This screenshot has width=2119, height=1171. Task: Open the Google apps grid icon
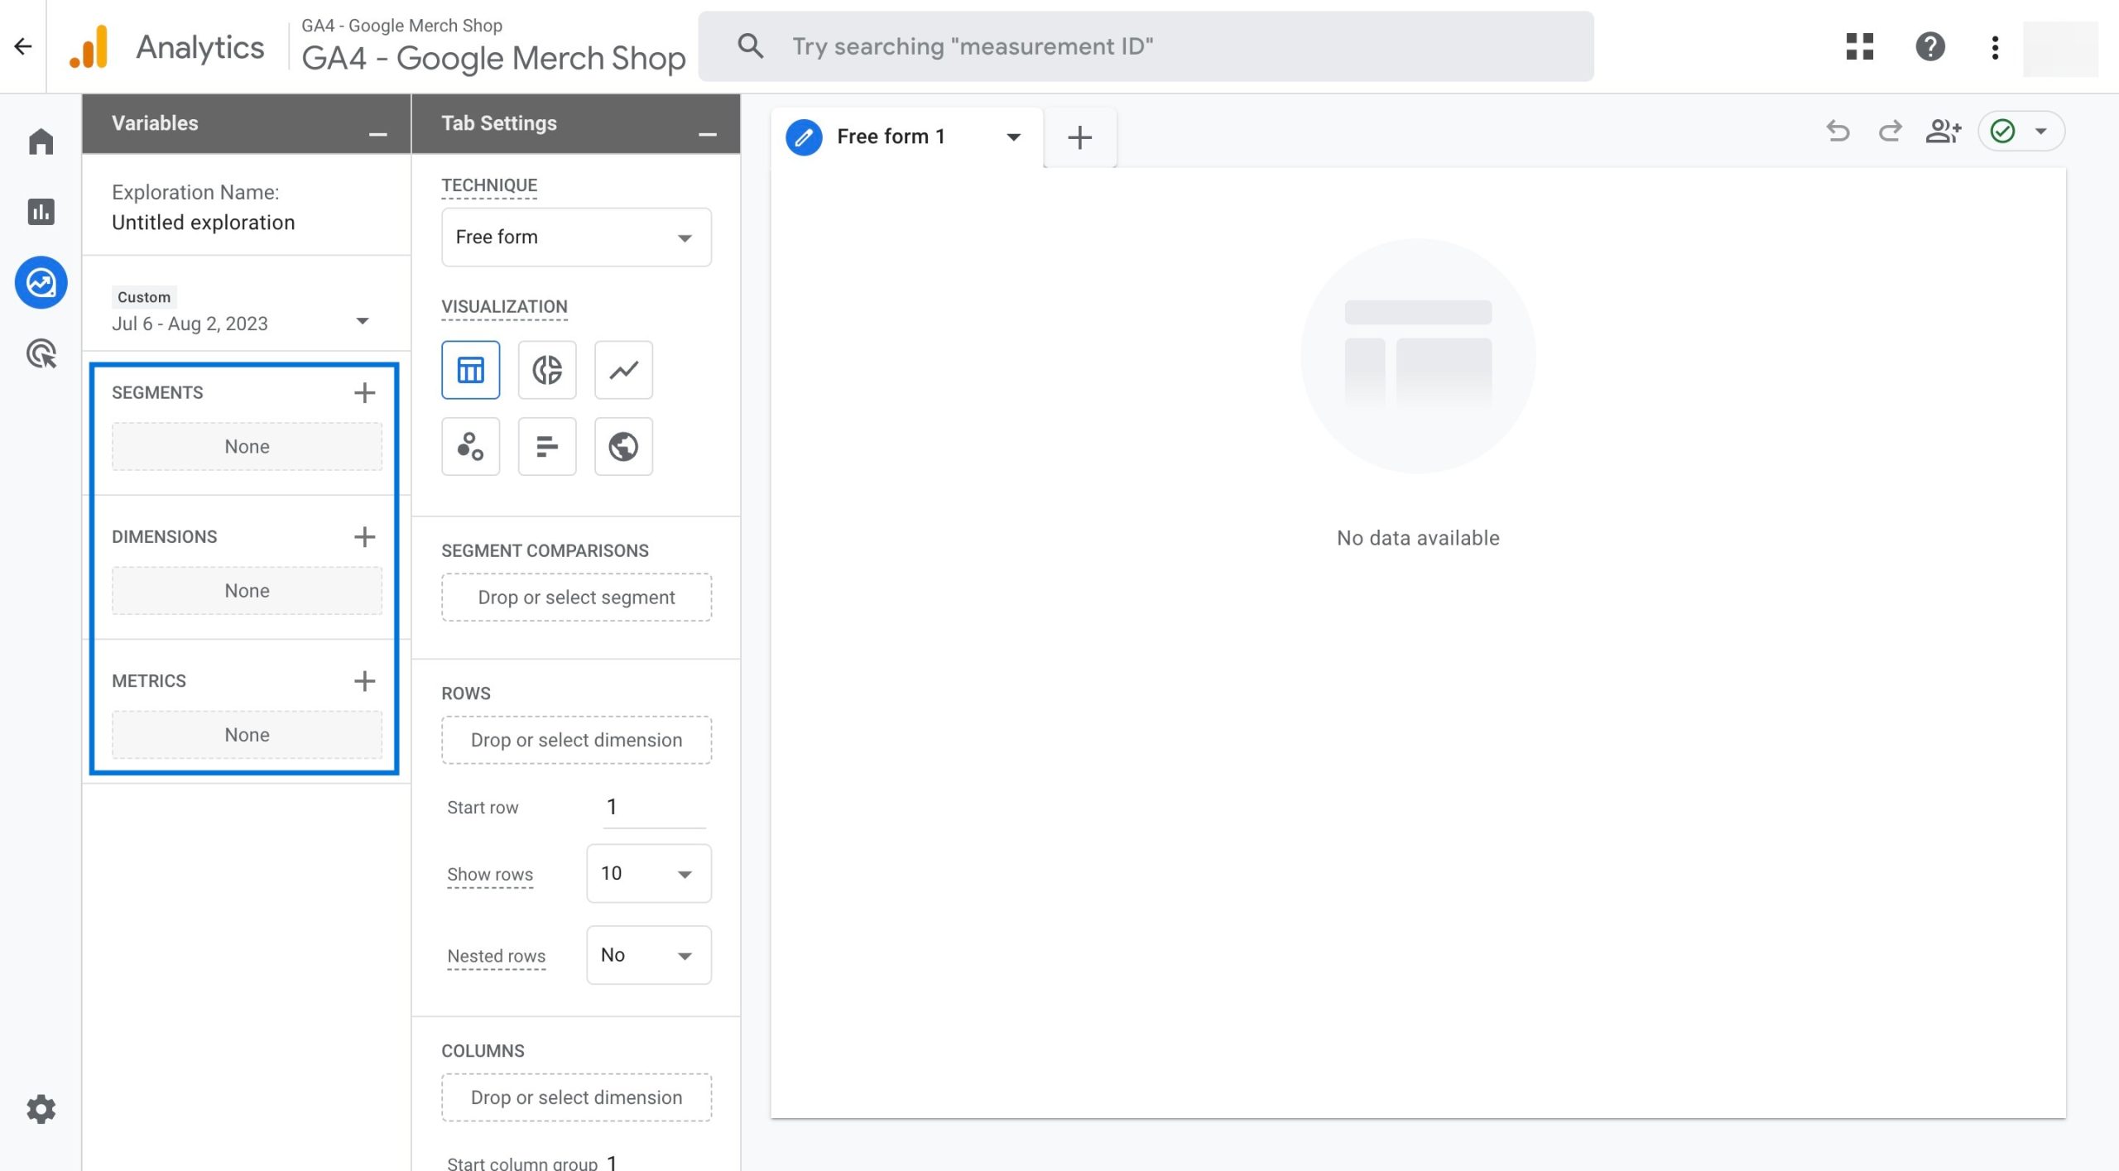[x=1859, y=46]
